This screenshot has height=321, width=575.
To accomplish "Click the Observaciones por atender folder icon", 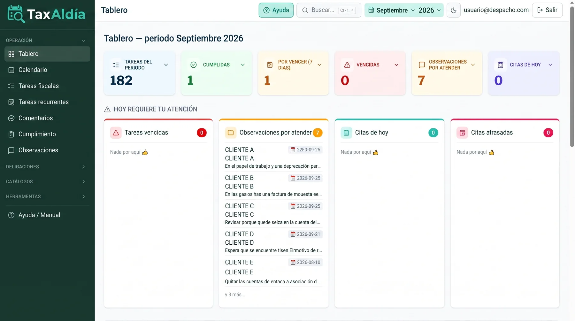I will coord(231,133).
